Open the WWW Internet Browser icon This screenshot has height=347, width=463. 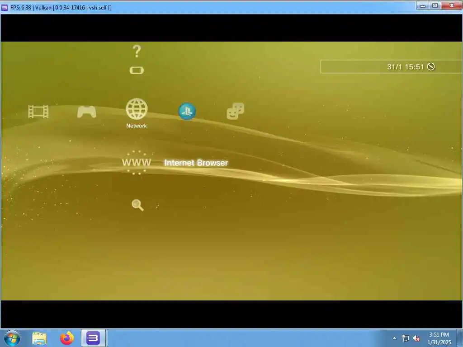tap(137, 163)
